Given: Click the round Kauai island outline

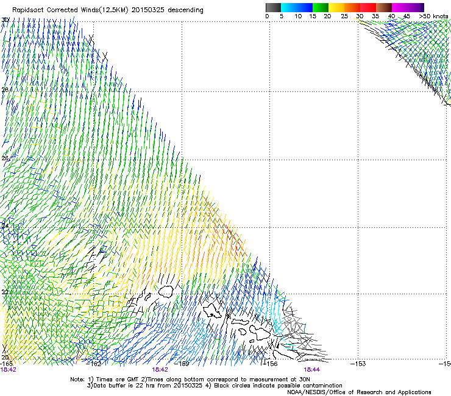Looking at the screenshot, I should [x=165, y=291].
